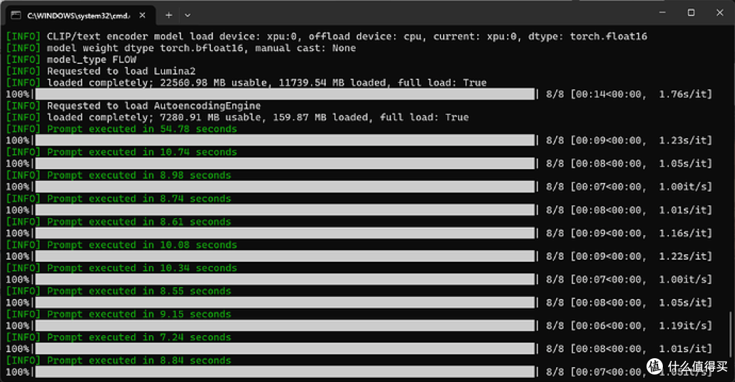Click 'model_type FLOW' log line
Image resolution: width=735 pixels, height=382 pixels.
click(x=71, y=59)
